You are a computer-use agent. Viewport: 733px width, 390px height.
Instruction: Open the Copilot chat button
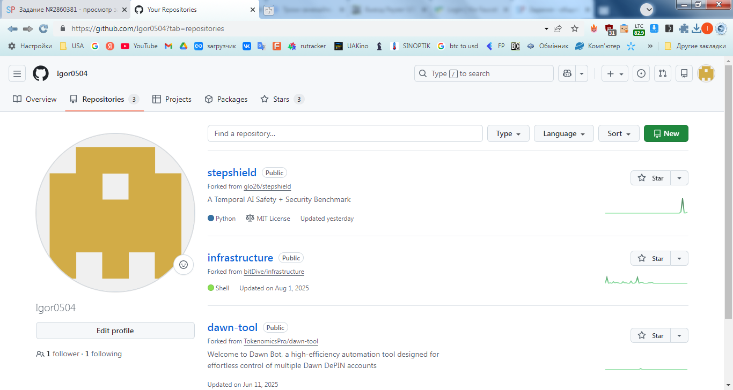pos(567,73)
